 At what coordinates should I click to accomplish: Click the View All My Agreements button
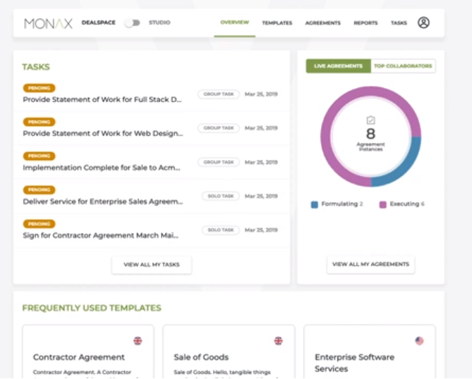pyautogui.click(x=370, y=264)
